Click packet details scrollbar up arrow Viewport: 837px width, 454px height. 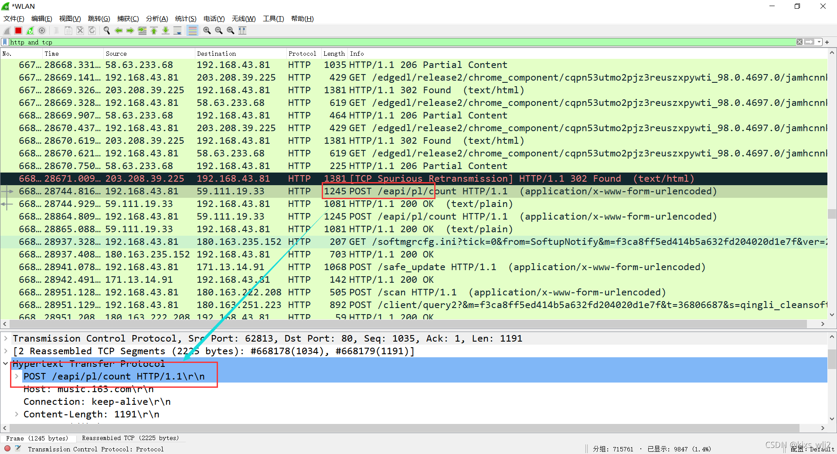coord(832,337)
